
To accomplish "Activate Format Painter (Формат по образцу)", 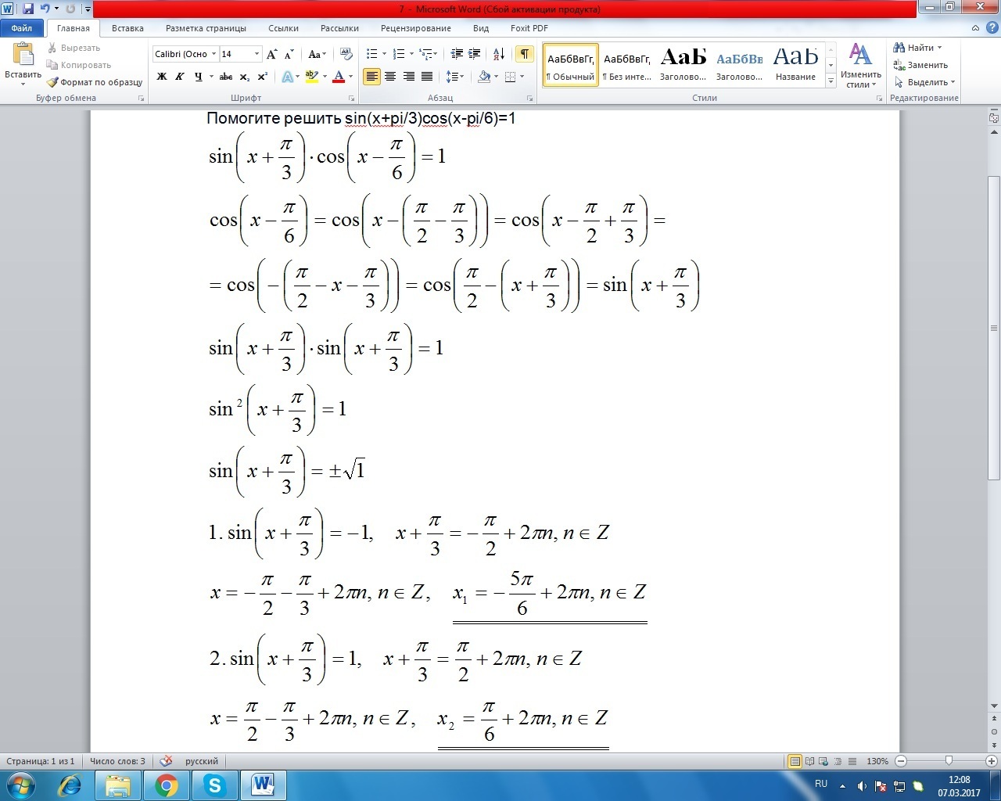I will pyautogui.click(x=94, y=82).
